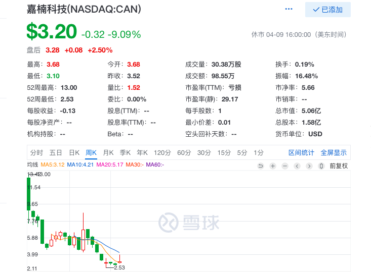The height and width of the screenshot is (272, 371).
Task: Toggle the MA5 moving average line
Action: 52,165
